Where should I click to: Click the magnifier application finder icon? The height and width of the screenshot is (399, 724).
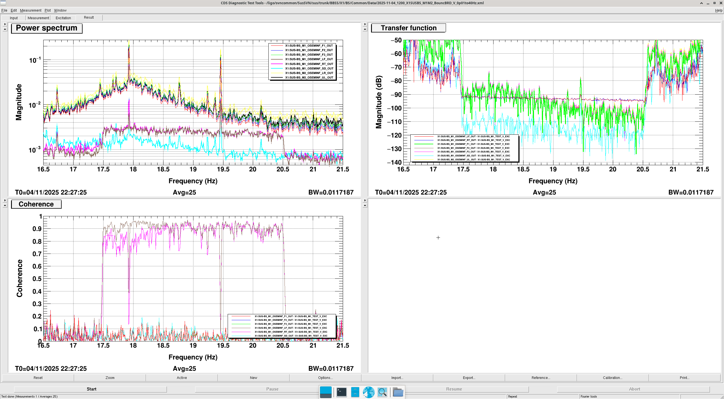(382, 392)
